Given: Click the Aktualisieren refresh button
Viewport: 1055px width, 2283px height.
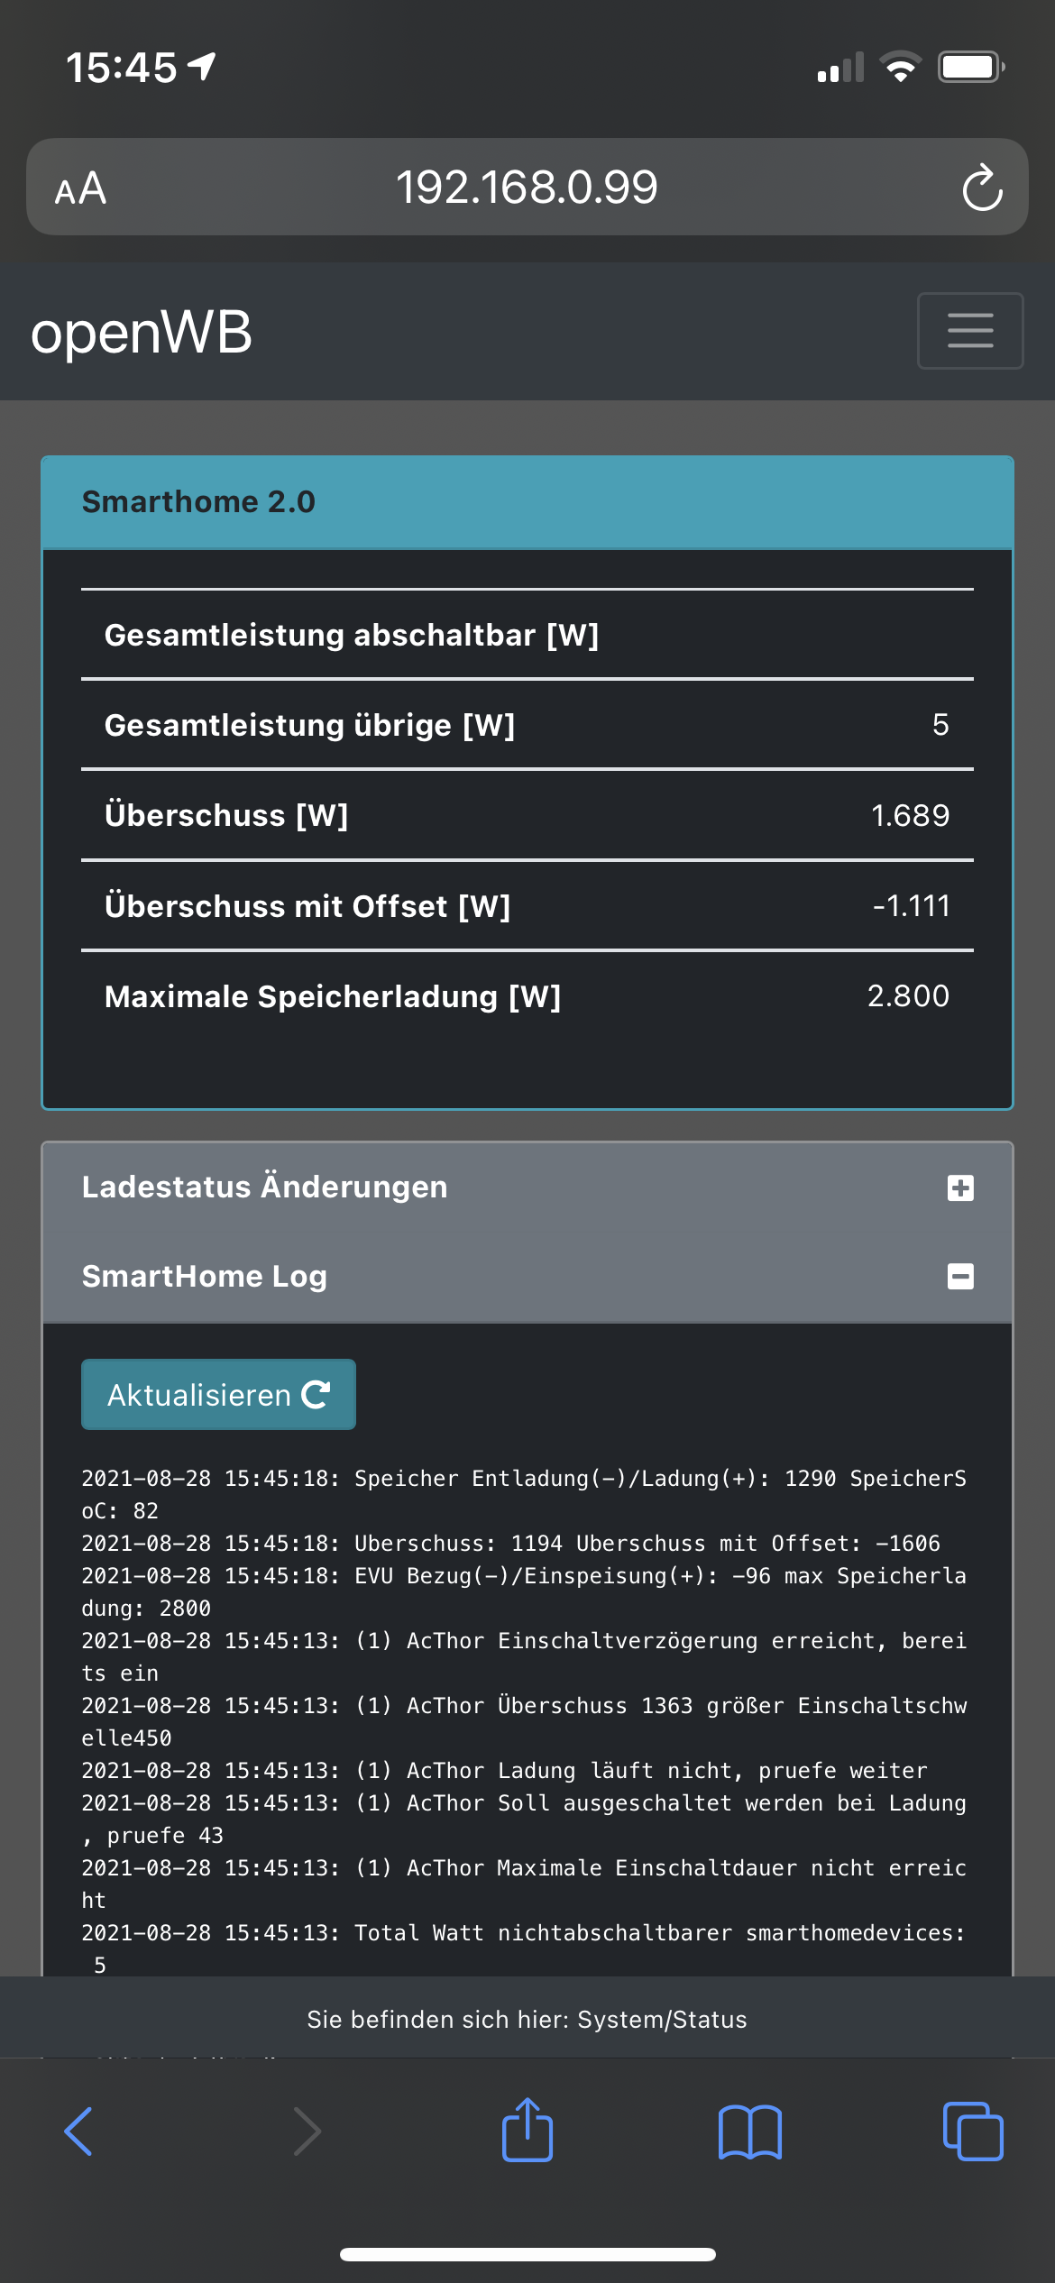Looking at the screenshot, I should (218, 1394).
